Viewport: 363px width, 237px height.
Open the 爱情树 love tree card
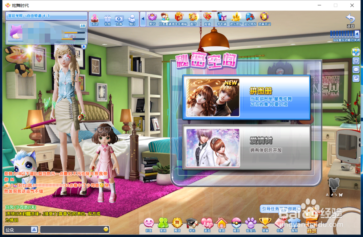(x=246, y=147)
